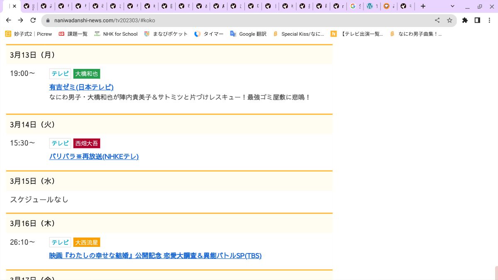This screenshot has width=498, height=280.
Task: Click the orange 大西流星 tag
Action: [87, 242]
